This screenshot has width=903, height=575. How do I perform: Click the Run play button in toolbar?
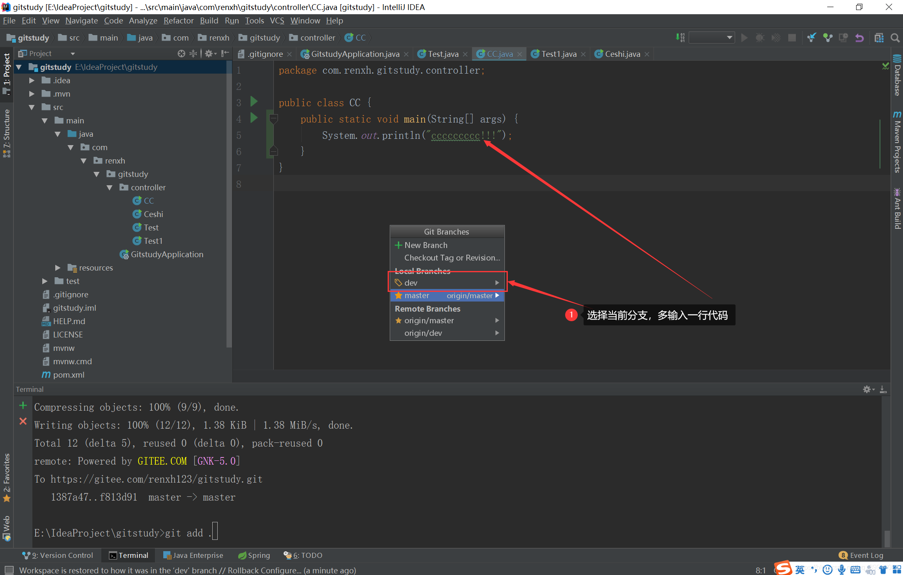click(744, 38)
